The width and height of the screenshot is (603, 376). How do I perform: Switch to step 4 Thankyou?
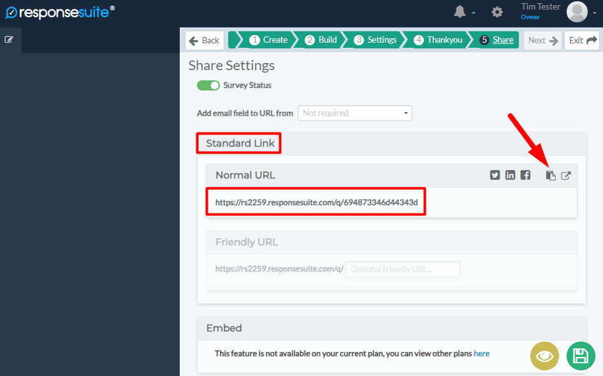point(438,40)
